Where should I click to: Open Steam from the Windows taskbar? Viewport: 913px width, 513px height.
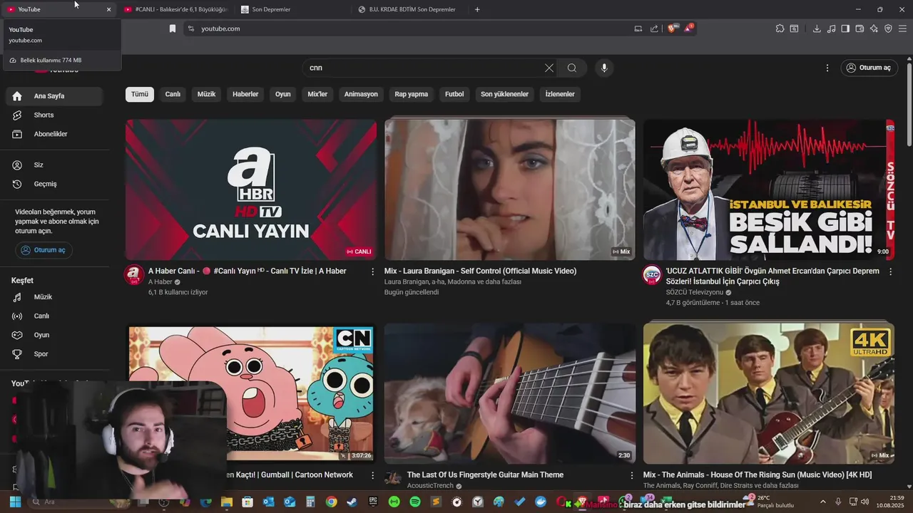352,502
